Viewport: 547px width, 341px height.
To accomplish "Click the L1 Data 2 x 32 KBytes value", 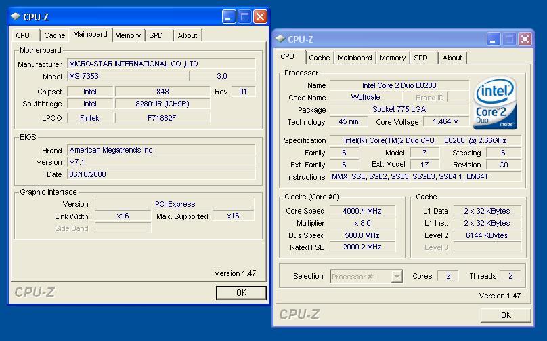I will click(487, 211).
